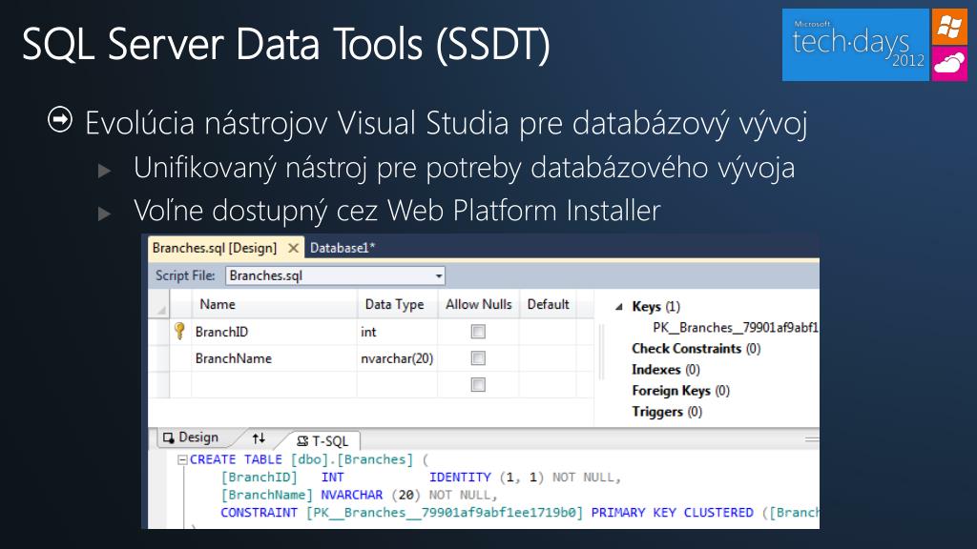Click the IDENTITY keyword in the T-SQL editor
977x549 pixels.
tap(460, 478)
